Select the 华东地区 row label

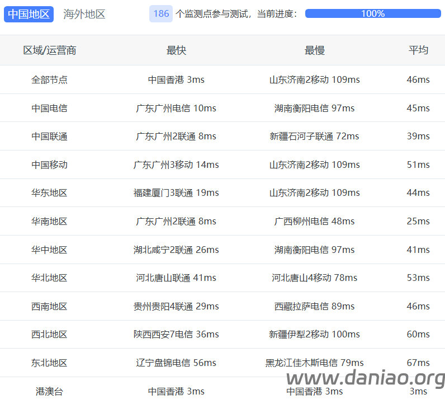pos(49,192)
